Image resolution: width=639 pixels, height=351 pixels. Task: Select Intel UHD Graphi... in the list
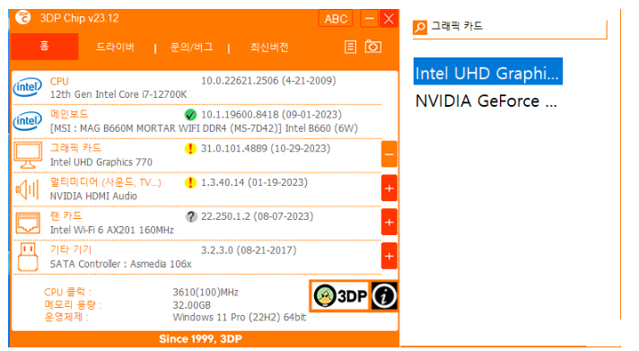(487, 72)
